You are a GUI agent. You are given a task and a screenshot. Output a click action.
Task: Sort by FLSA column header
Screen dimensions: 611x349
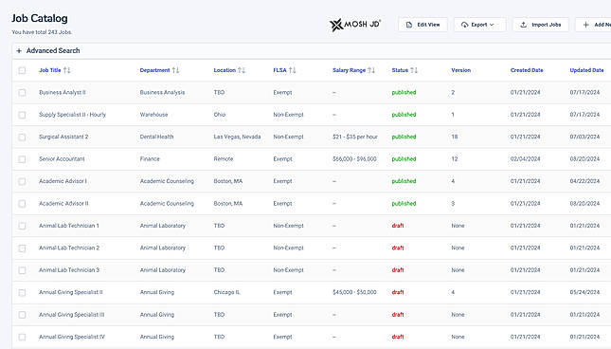[279, 70]
